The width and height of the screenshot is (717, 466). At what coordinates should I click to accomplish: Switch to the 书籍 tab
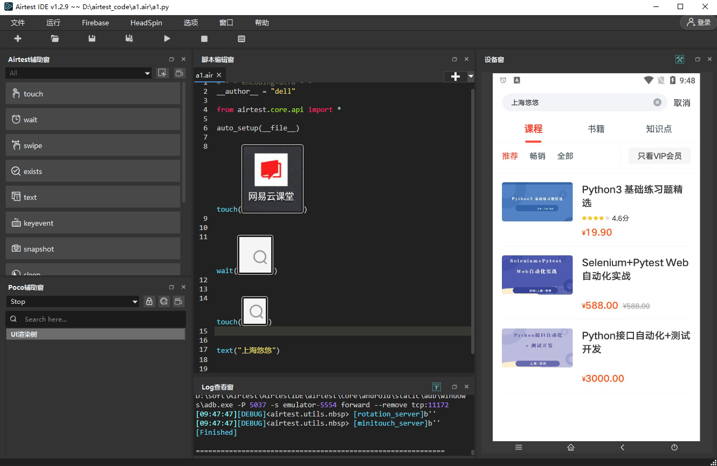[596, 129]
